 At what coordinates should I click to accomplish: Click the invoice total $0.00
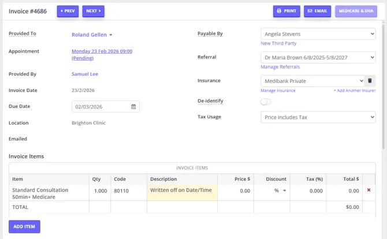[x=352, y=207]
